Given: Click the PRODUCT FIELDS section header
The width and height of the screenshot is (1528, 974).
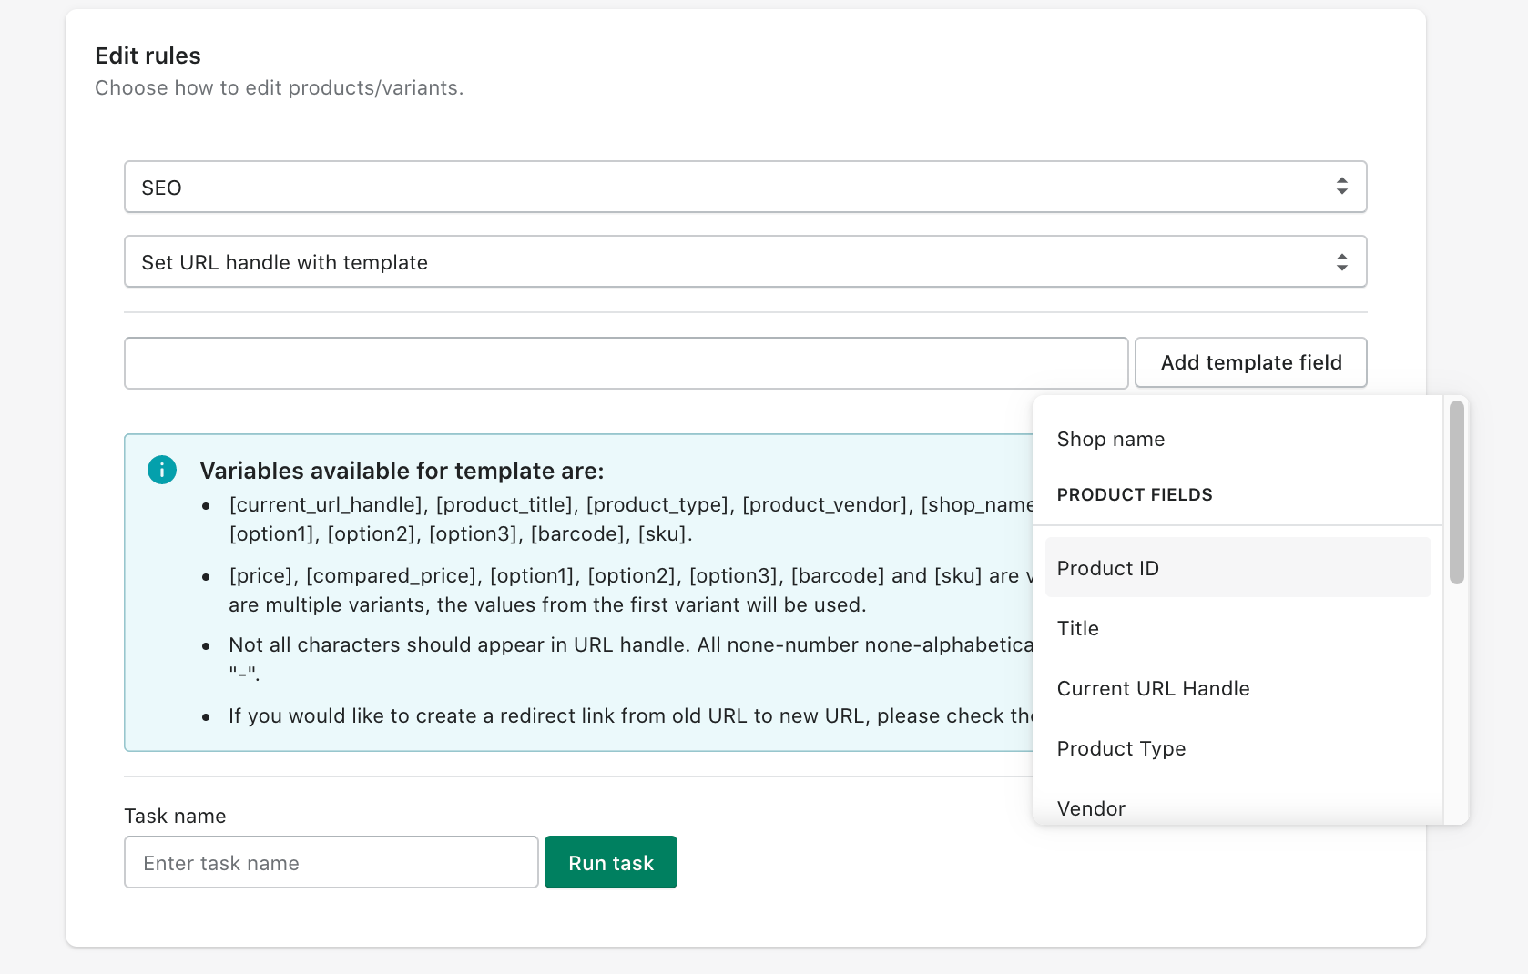Looking at the screenshot, I should (x=1134, y=494).
